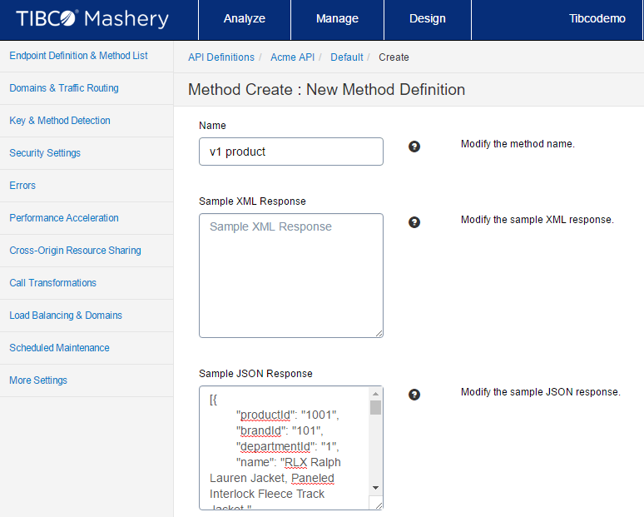The width and height of the screenshot is (644, 517).
Task: Open Domains & Traffic Routing settings
Action: tap(64, 88)
